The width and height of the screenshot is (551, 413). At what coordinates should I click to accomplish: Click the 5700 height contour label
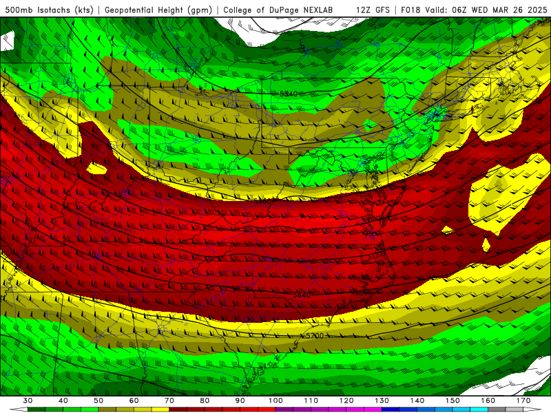(315, 336)
